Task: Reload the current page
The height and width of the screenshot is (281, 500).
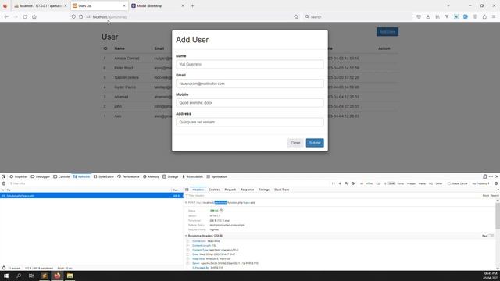Action: coord(25,16)
